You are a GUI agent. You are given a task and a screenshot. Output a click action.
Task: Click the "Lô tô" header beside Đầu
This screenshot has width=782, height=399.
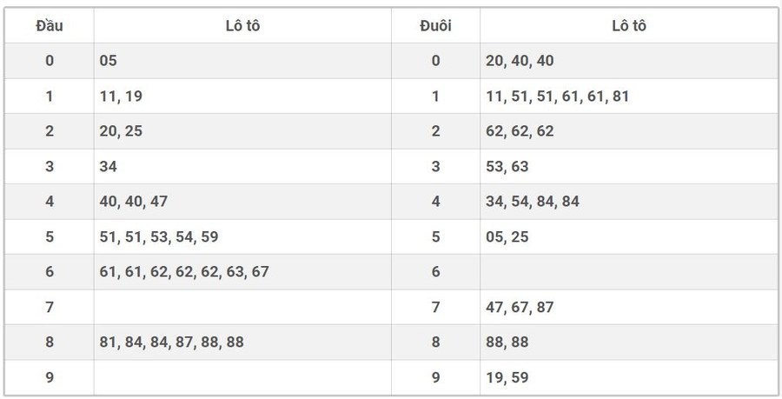[x=242, y=26]
